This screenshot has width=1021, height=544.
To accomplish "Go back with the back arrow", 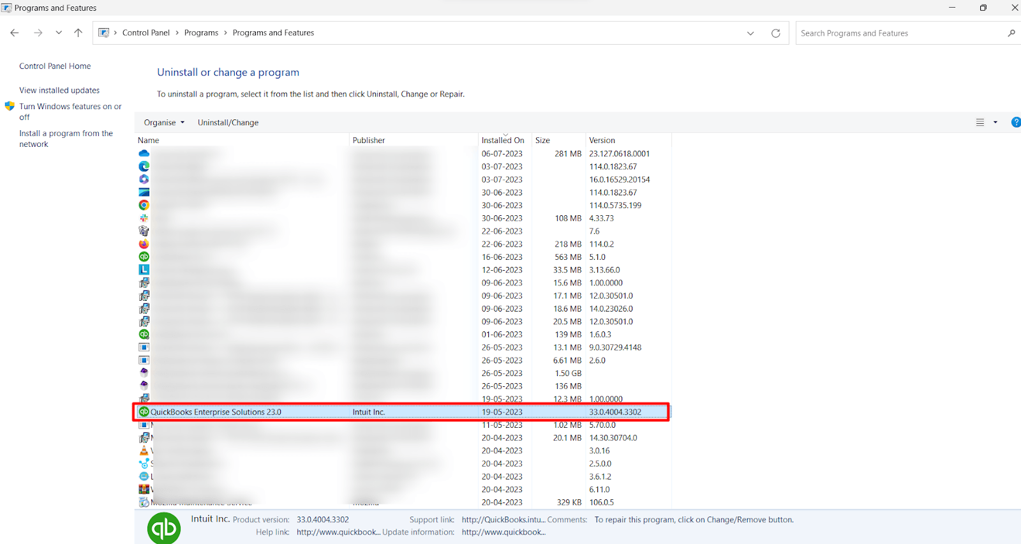I will click(15, 33).
